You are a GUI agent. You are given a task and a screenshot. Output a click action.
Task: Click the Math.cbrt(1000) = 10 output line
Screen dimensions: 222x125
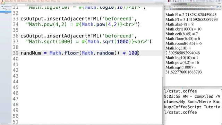[183, 29]
